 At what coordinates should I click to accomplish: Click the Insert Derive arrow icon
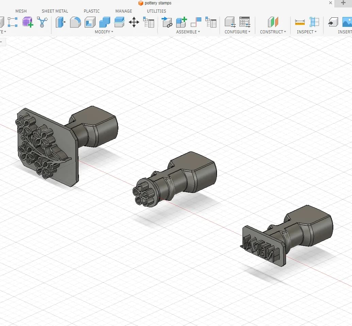[333, 22]
